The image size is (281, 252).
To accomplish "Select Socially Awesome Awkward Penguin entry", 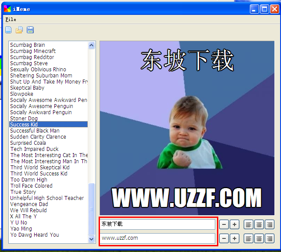I will coord(49,100).
